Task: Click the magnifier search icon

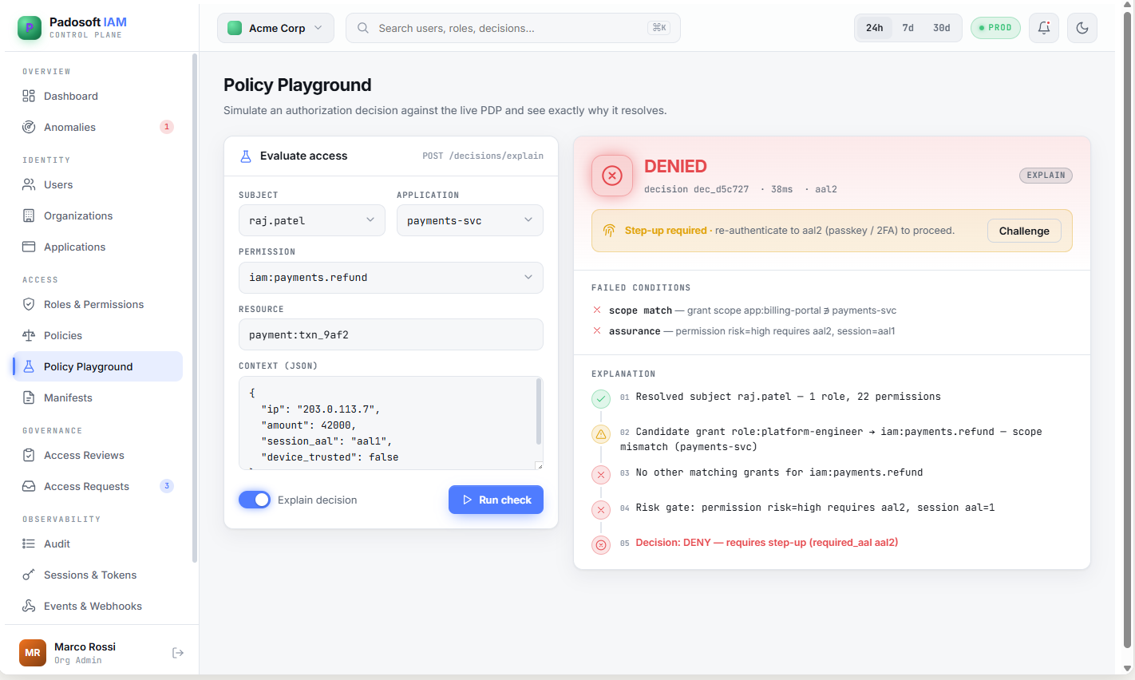Action: [363, 28]
